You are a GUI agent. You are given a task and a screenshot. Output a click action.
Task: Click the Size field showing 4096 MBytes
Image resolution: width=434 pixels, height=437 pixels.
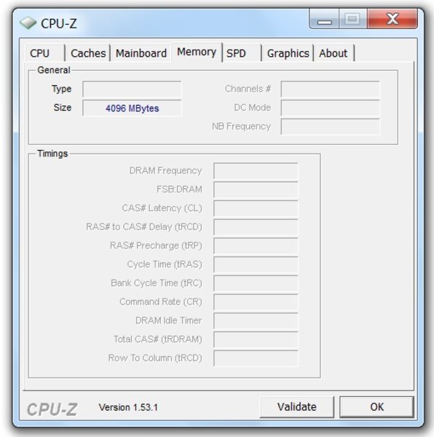132,108
